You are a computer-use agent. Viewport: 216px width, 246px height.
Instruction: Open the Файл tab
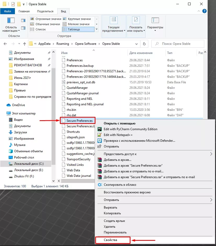pos(8,11)
